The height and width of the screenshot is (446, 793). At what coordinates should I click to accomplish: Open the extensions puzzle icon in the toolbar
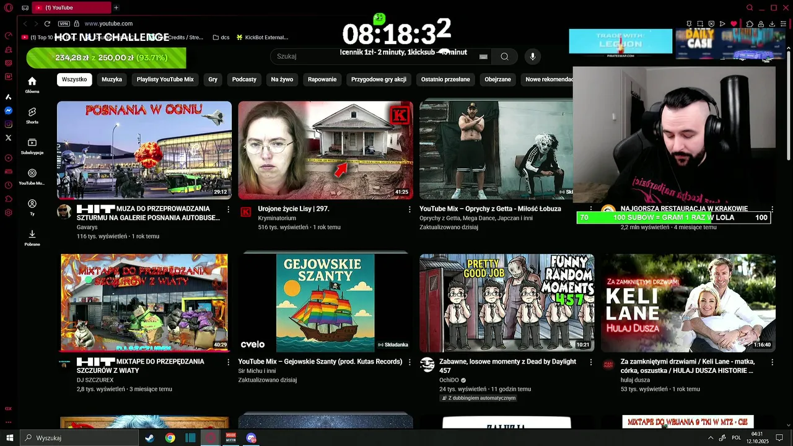[750, 24]
